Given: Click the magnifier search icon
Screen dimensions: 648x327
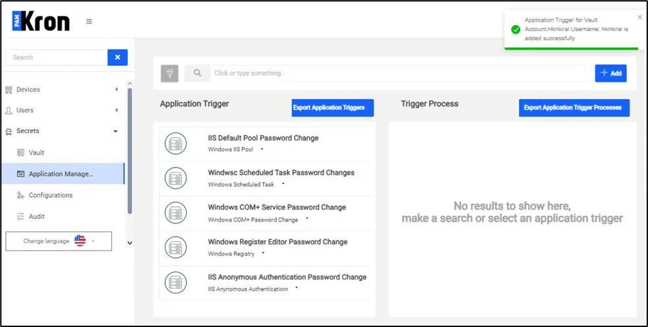Looking at the screenshot, I should coord(197,73).
